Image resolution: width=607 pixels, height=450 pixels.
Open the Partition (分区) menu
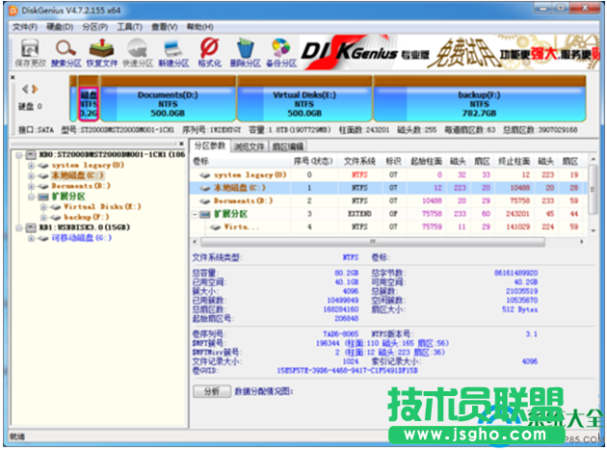[94, 27]
